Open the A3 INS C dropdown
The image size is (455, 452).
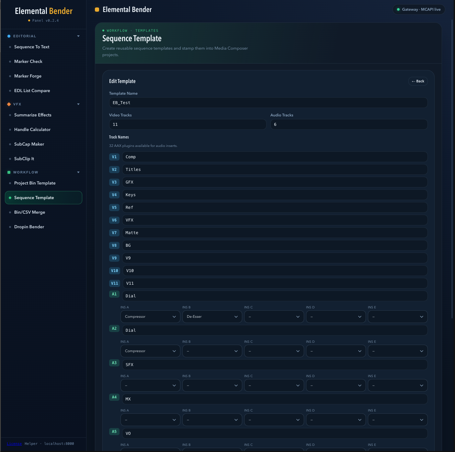pos(274,386)
